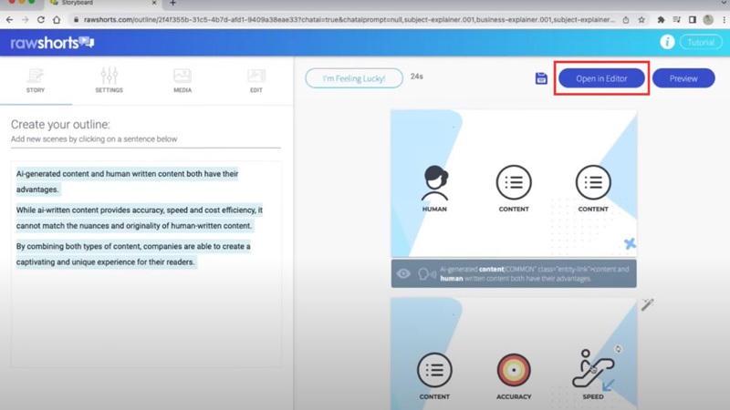Image resolution: width=730 pixels, height=410 pixels.
Task: Click the I'm Feeling Lucky! button
Action: tap(353, 78)
